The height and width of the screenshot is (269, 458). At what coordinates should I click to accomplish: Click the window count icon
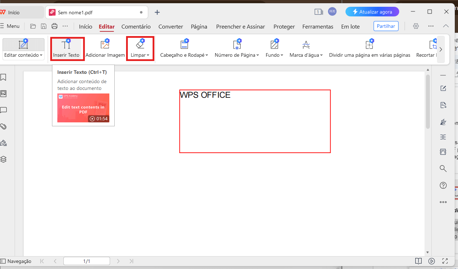click(319, 12)
